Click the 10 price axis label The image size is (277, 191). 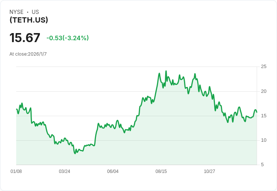click(264, 140)
